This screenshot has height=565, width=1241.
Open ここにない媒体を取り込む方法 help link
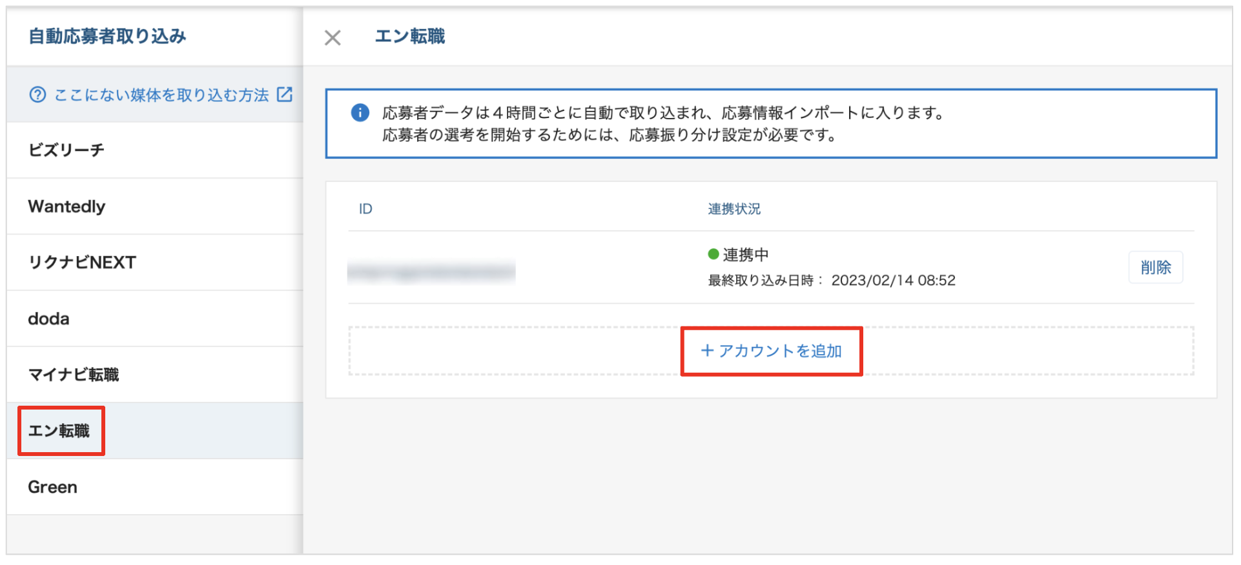click(161, 95)
